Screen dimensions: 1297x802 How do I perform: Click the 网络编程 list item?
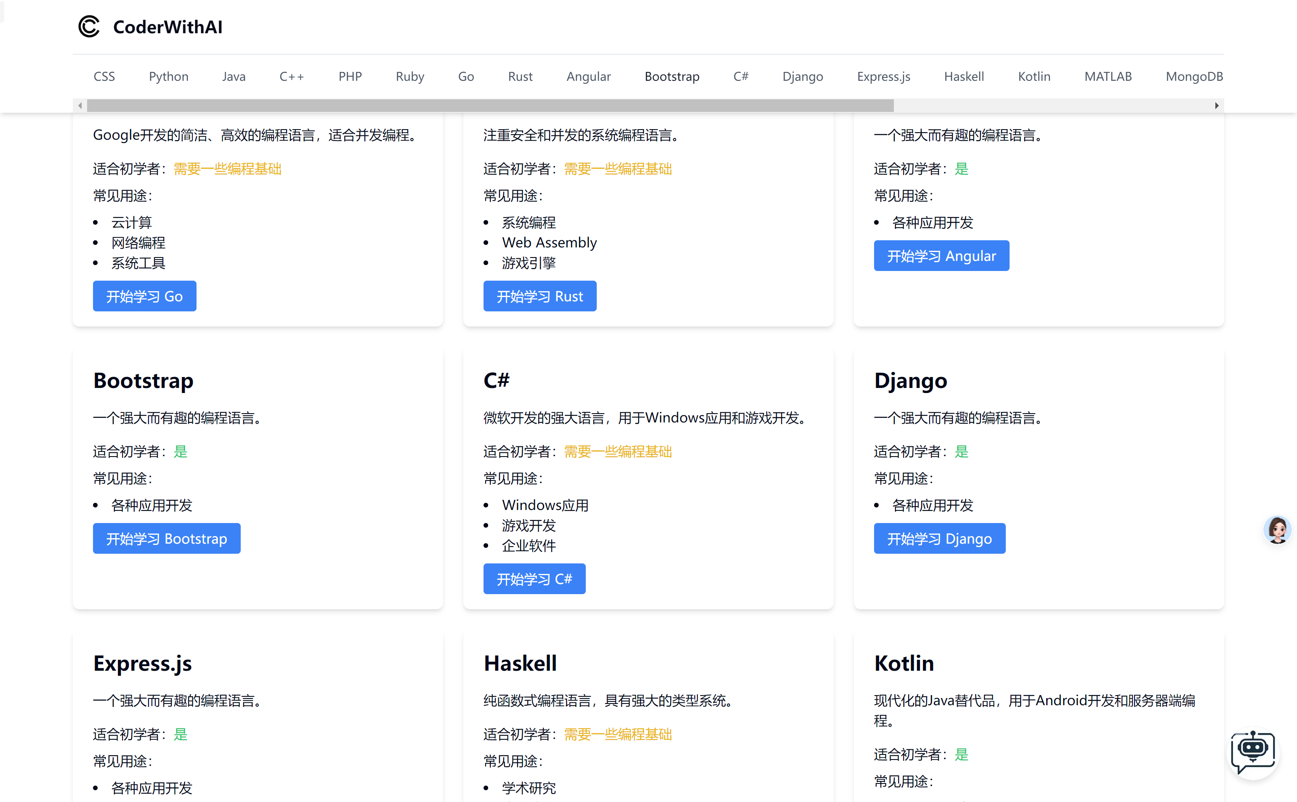click(x=138, y=242)
